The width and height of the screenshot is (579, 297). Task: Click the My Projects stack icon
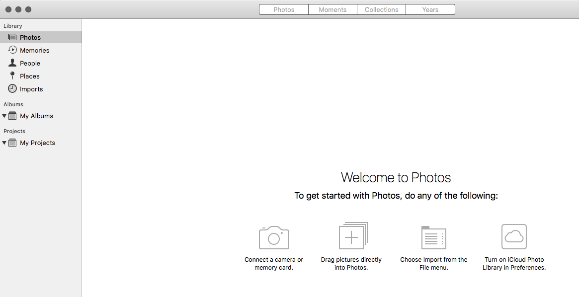(x=12, y=143)
